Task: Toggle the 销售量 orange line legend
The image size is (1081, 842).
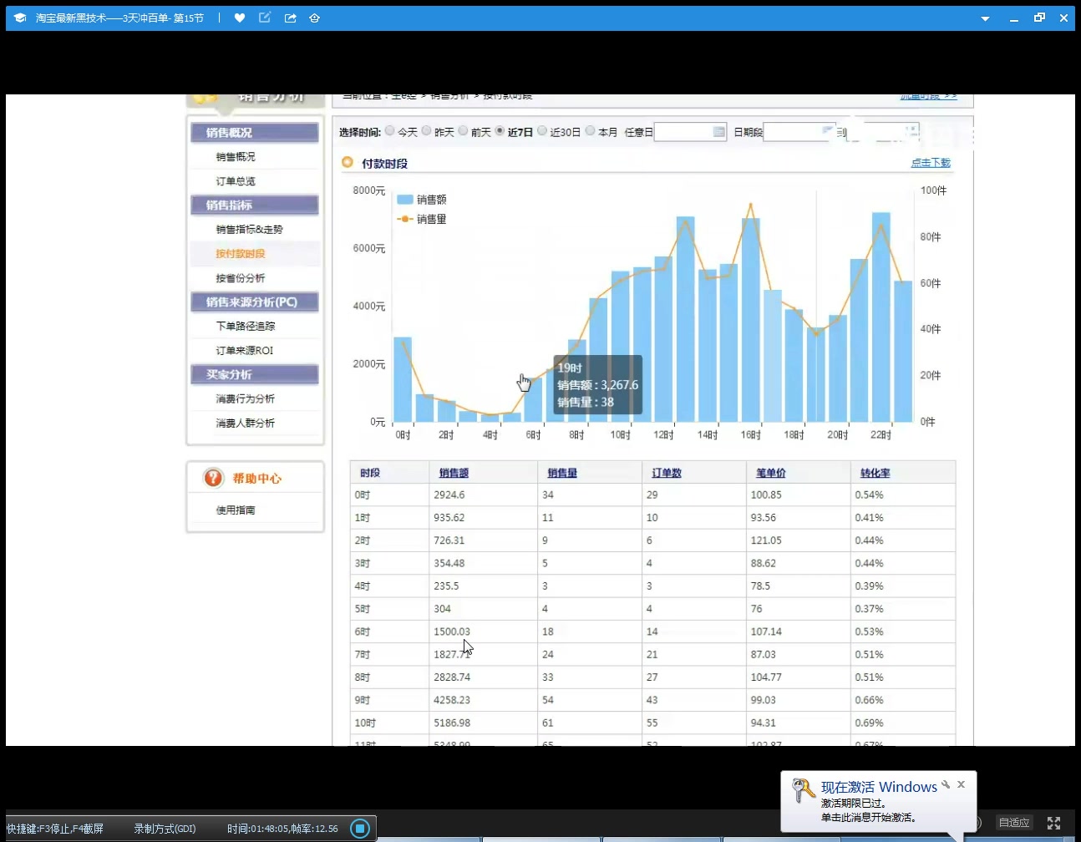Action: pos(405,219)
